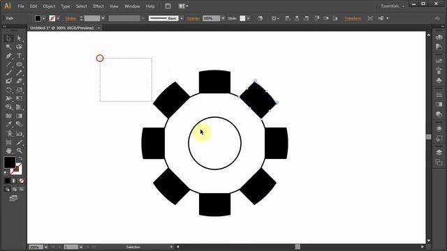Viewport: 447px width, 251px height.
Task: Select the Ellipse shape tool
Action: pyautogui.click(x=19, y=64)
